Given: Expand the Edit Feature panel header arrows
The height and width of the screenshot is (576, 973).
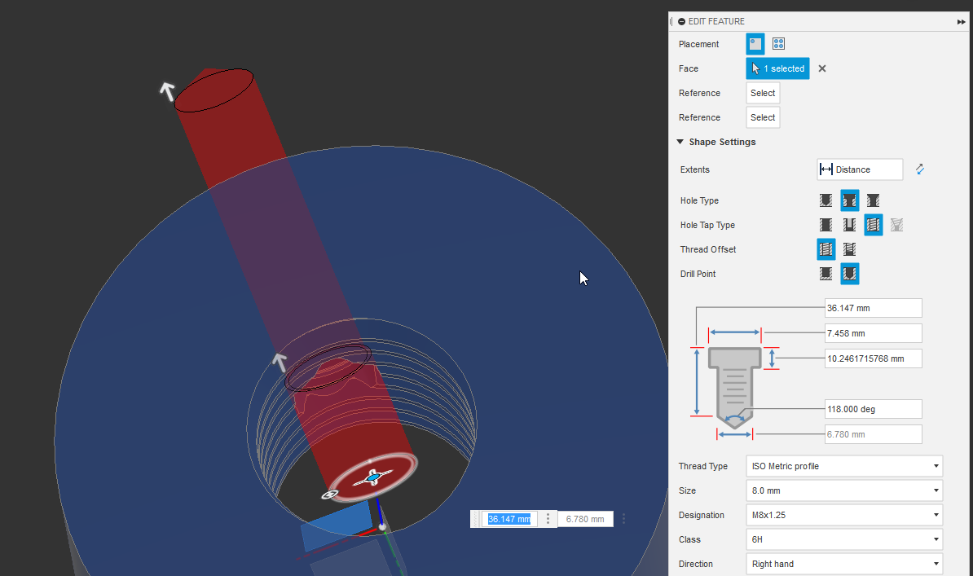Looking at the screenshot, I should coord(961,21).
